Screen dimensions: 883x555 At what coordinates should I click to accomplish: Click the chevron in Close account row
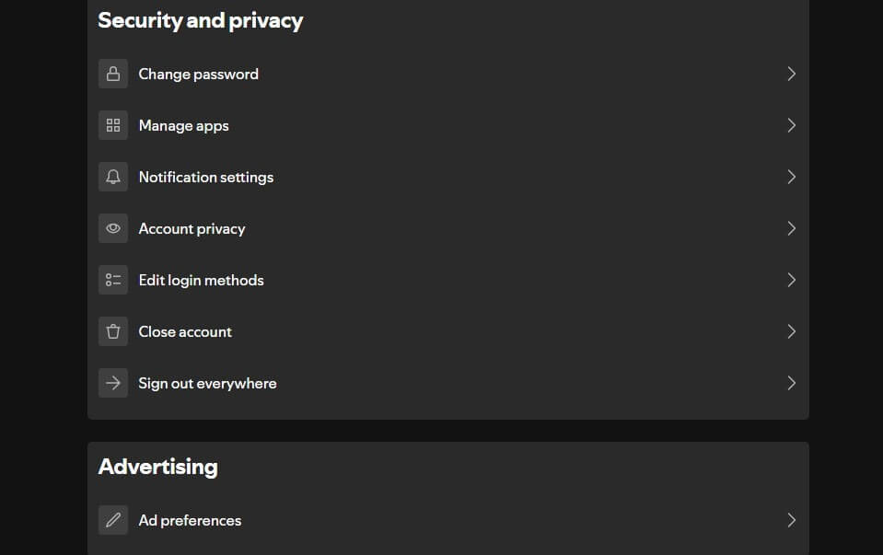tap(791, 331)
